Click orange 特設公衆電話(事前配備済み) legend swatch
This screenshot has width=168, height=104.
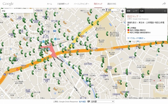pyautogui.click(x=128, y=32)
